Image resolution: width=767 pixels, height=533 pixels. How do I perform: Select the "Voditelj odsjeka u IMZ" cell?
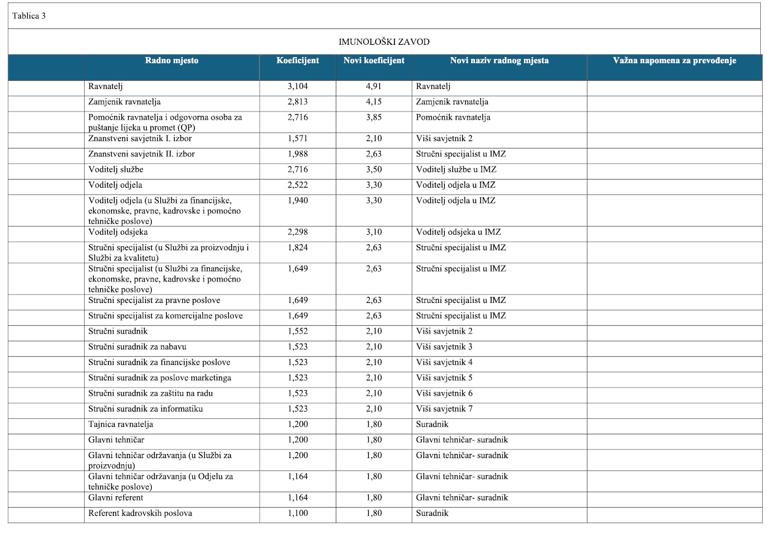[458, 232]
